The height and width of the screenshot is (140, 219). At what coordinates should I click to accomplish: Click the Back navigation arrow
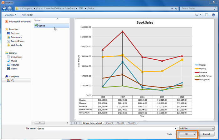tap(4, 8)
